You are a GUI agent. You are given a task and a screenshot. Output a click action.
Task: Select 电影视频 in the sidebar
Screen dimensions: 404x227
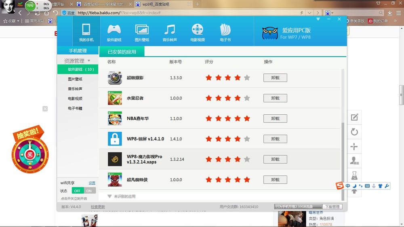coord(75,99)
